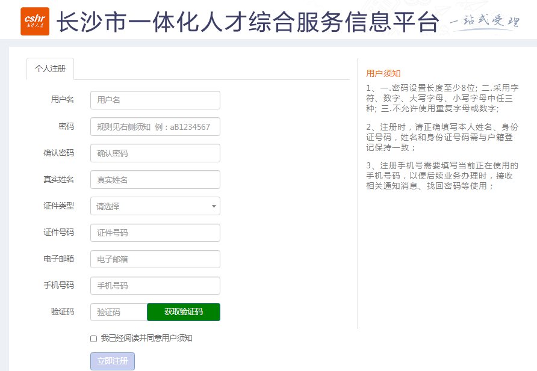Click the orange cshr logo icon
This screenshot has width=537, height=371.
[x=35, y=22]
